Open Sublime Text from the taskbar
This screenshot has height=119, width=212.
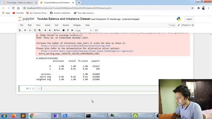[23, 116]
